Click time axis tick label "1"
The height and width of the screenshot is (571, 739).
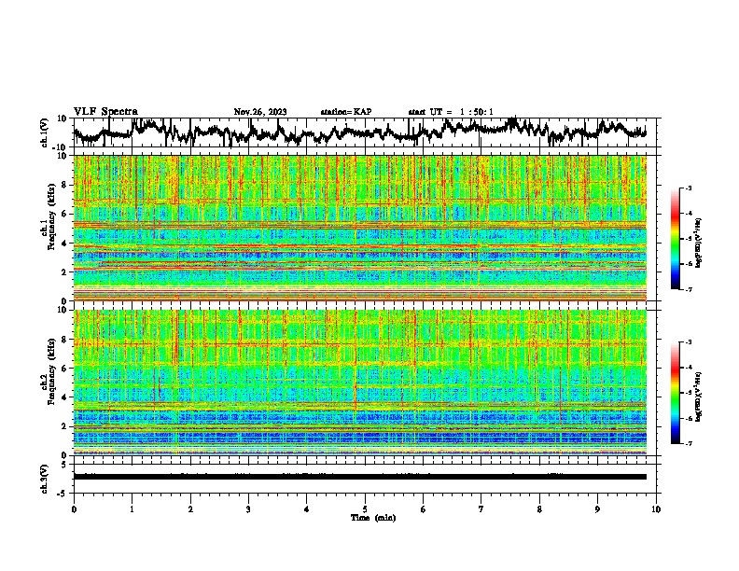pyautogui.click(x=132, y=509)
